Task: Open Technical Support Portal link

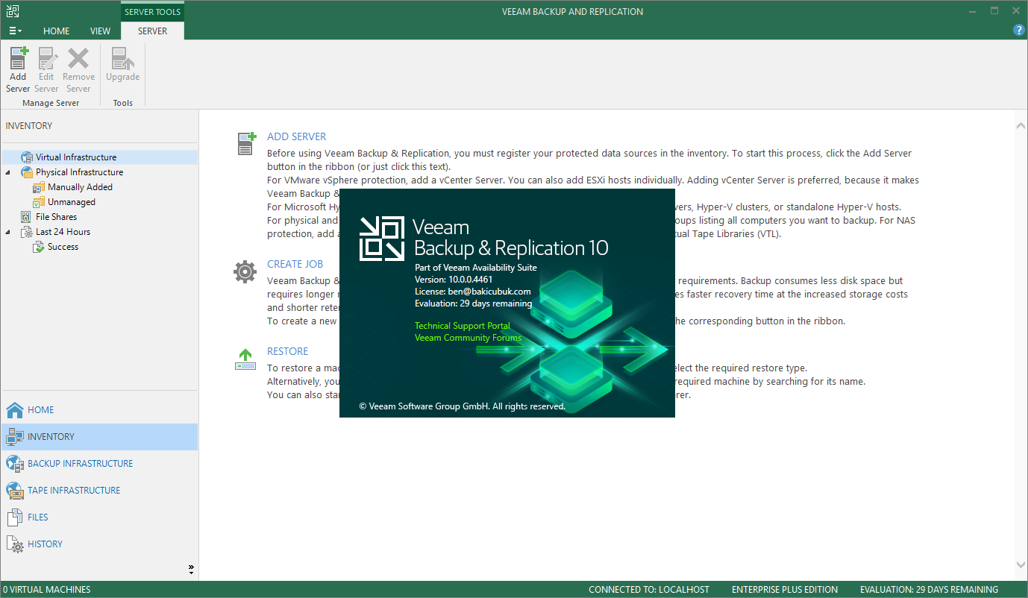Action: coord(463,326)
